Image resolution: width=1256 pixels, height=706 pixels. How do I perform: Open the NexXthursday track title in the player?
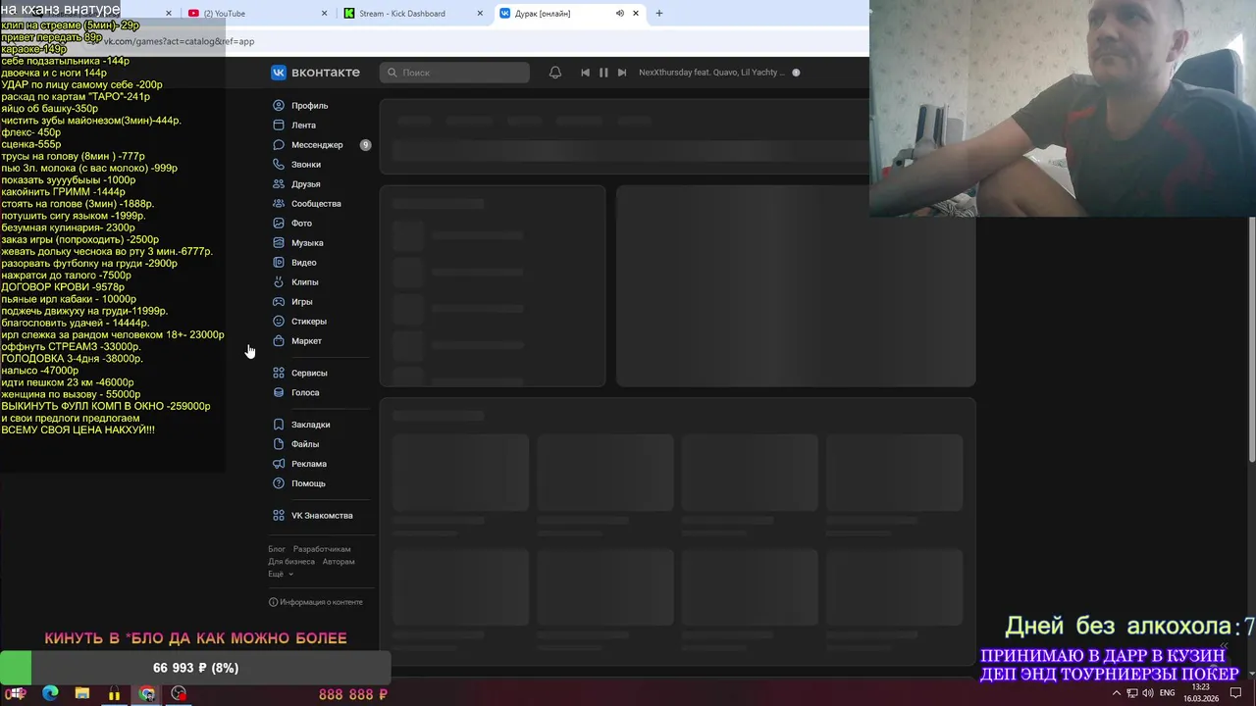tap(711, 72)
